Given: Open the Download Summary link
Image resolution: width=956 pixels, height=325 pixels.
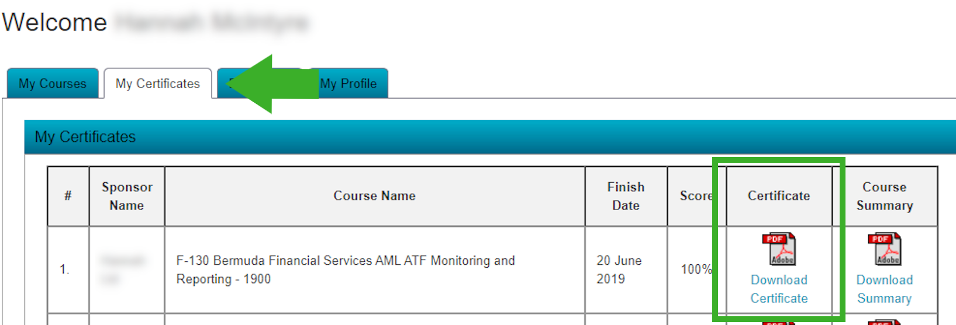Looking at the screenshot, I should tap(884, 289).
